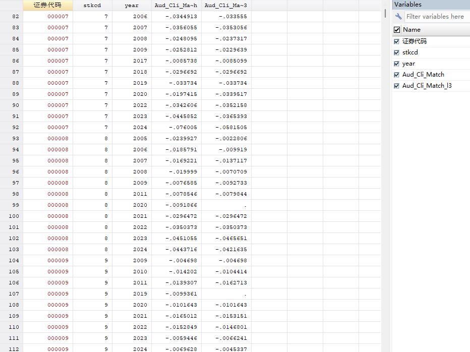Click value -.0237317 in row 84
Image resolution: width=470 pixels, height=352 pixels.
(226, 39)
